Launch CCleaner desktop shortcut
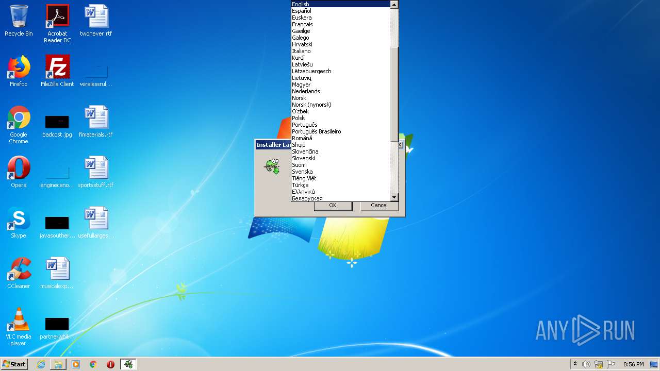 pos(19,273)
